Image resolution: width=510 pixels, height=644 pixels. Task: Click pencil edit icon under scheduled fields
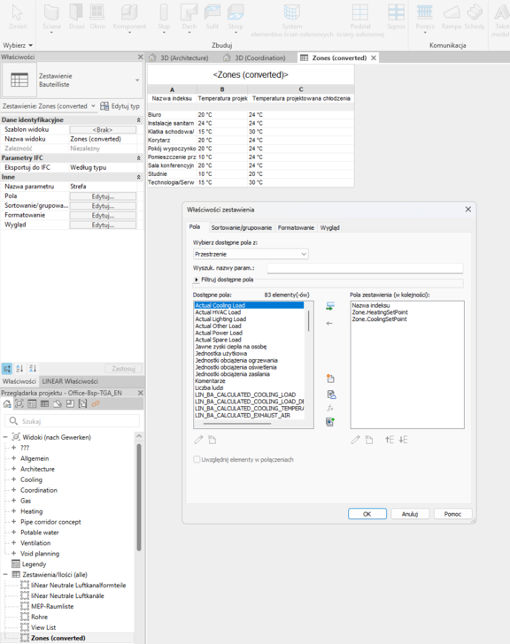(356, 440)
